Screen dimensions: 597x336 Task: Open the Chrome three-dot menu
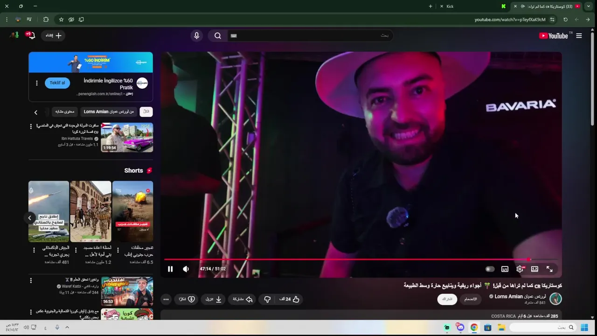pos(7,20)
